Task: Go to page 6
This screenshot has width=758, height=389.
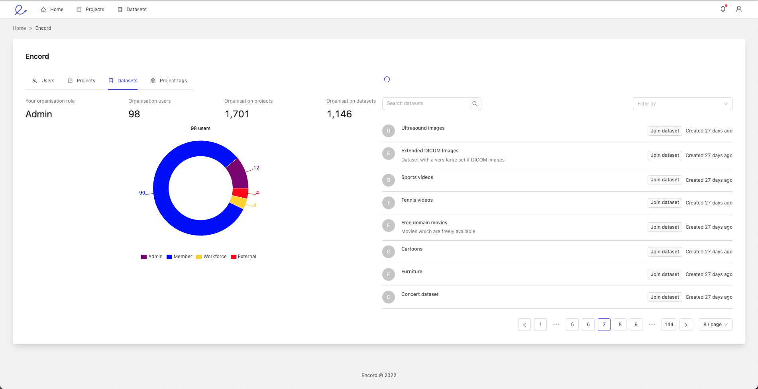Action: (588, 325)
